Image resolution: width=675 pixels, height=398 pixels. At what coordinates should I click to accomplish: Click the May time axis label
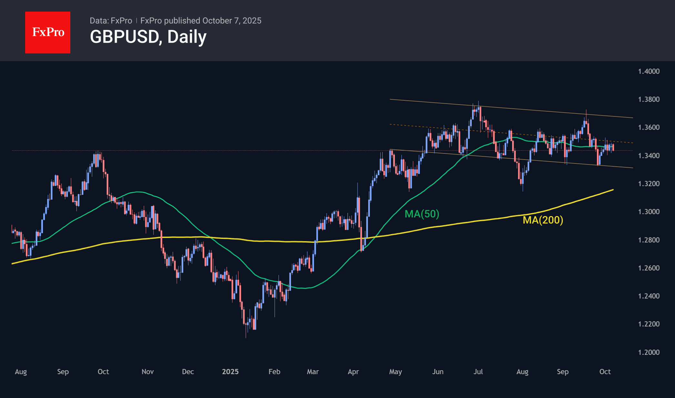pos(395,372)
